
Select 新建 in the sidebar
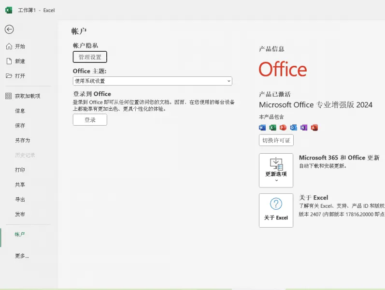[x=20, y=61]
